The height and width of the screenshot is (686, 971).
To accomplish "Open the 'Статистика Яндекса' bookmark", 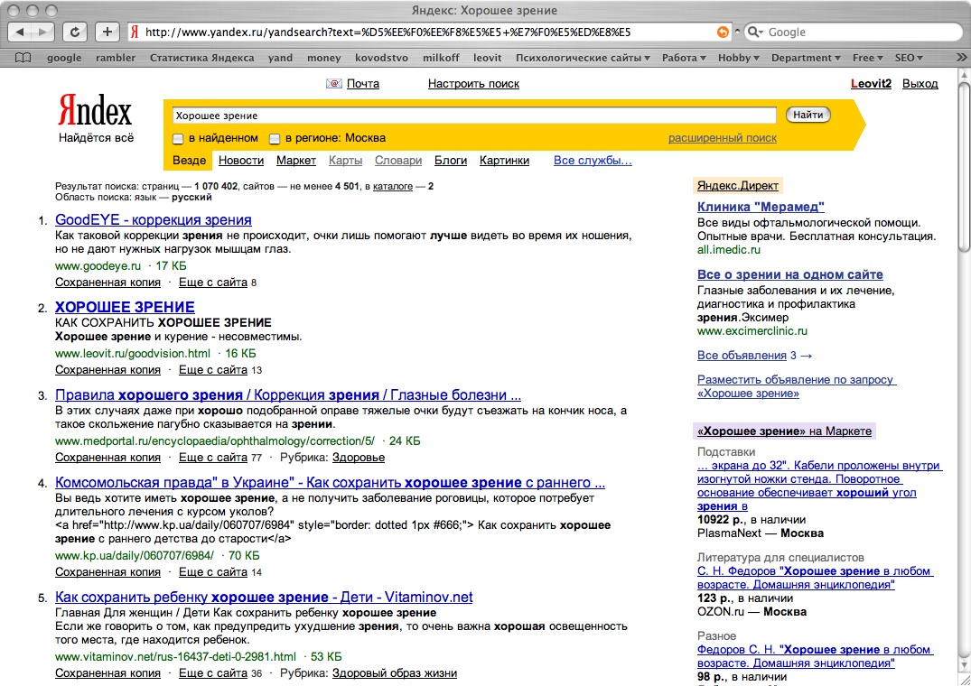I will pos(202,58).
